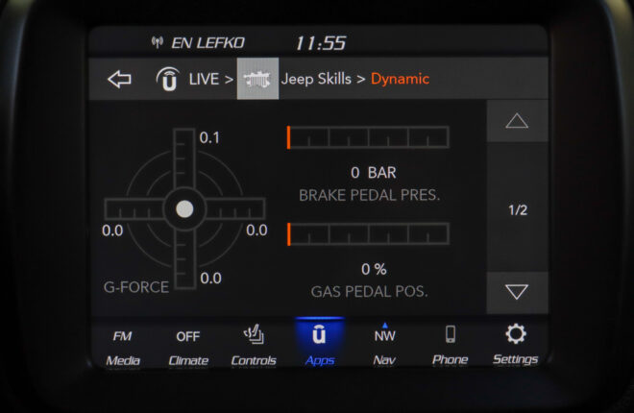Tap the G-FORCE label
The width and height of the screenshot is (634, 413).
pos(136,287)
